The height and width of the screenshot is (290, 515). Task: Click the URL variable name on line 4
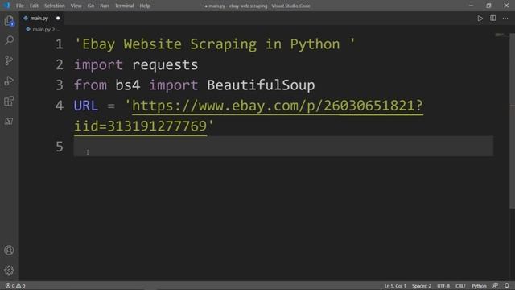[86, 106]
